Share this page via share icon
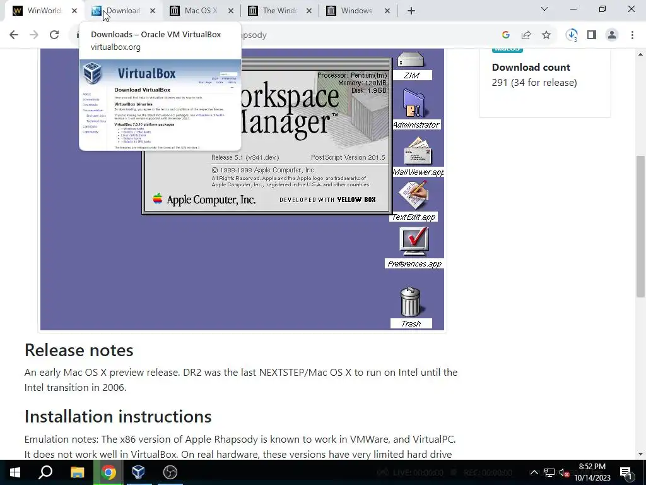The image size is (646, 485). click(x=526, y=35)
